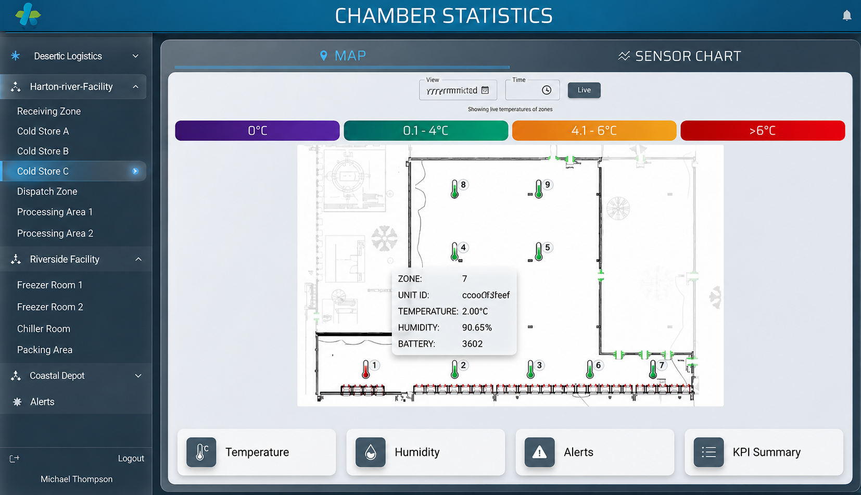Select thermometer sensor 2 on map

pos(455,370)
